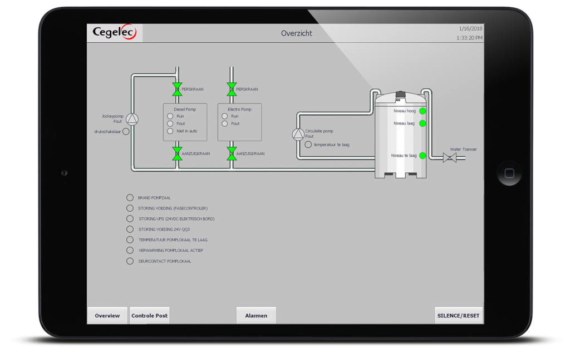Click the BRAND POMPZAAL indicator circle
The image size is (570, 359).
130,197
